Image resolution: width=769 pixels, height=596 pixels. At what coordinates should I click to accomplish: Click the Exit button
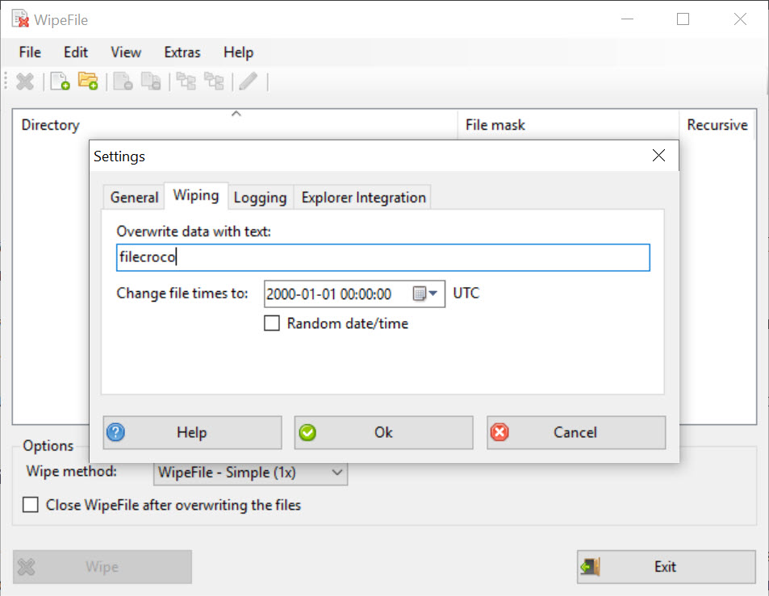coord(666,567)
